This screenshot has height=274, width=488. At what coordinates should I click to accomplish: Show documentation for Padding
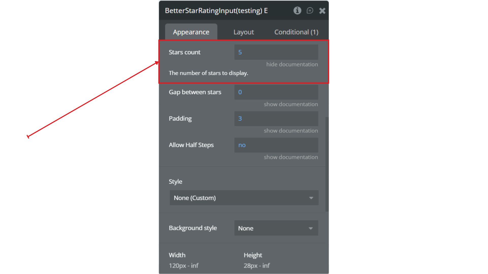pyautogui.click(x=291, y=131)
